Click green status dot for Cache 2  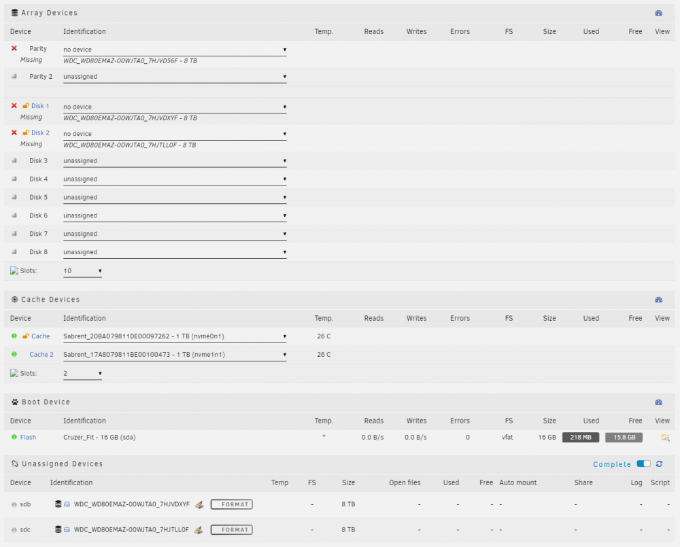(14, 354)
